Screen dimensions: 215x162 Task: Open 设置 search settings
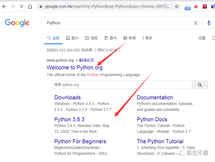click(202, 38)
